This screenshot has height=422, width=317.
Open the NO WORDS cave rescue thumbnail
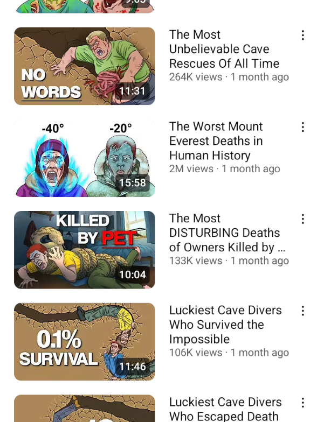click(84, 66)
